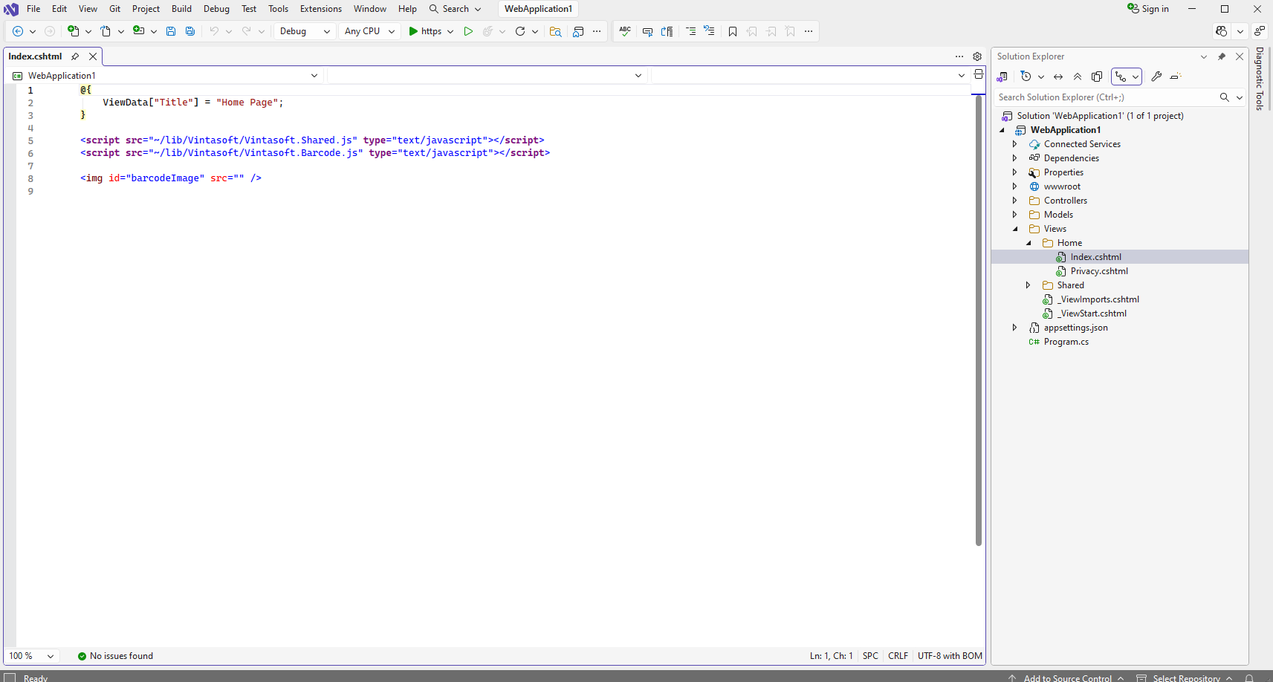1273x682 pixels.
Task: Open the Build menu
Action: pyautogui.click(x=181, y=9)
